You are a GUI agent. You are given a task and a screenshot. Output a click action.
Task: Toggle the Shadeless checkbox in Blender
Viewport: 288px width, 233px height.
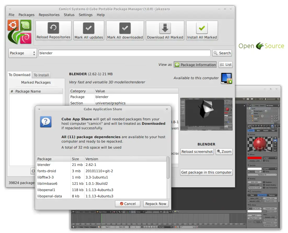click(x=264, y=182)
